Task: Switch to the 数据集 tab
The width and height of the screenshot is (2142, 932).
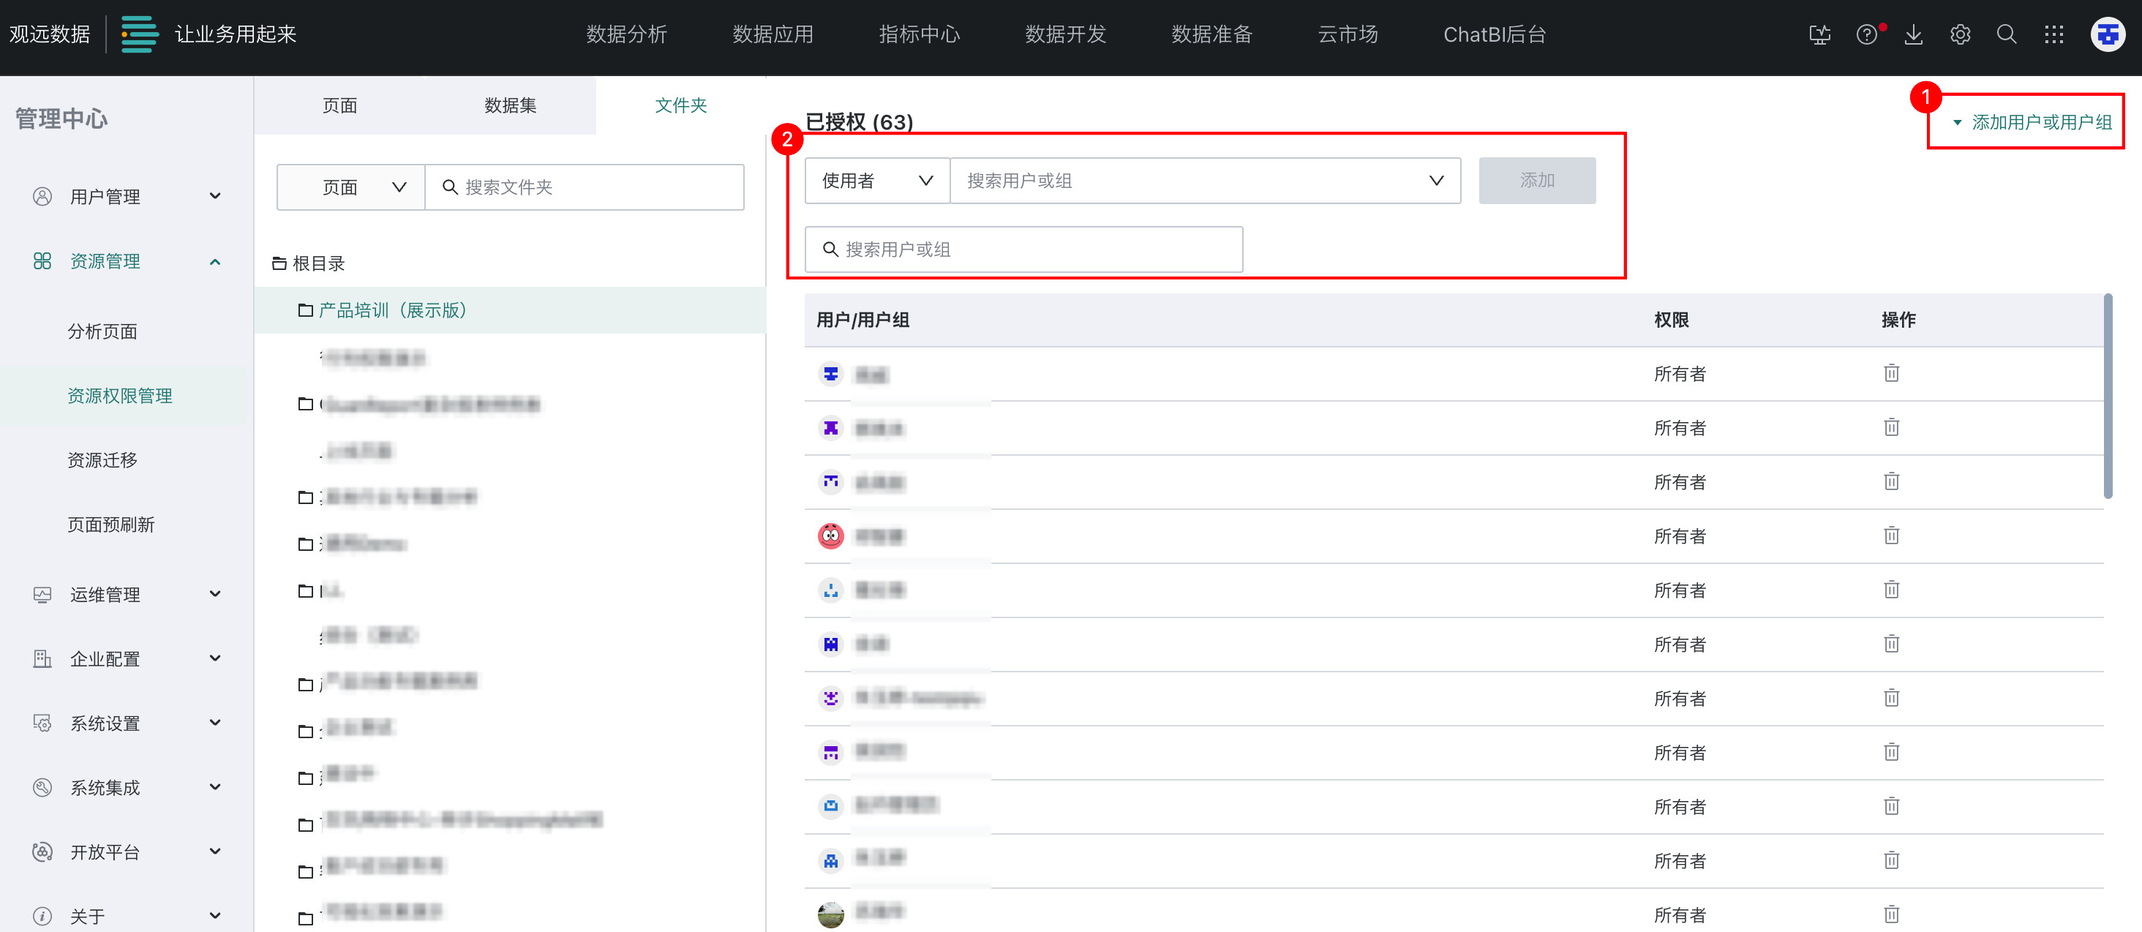Action: (x=510, y=105)
